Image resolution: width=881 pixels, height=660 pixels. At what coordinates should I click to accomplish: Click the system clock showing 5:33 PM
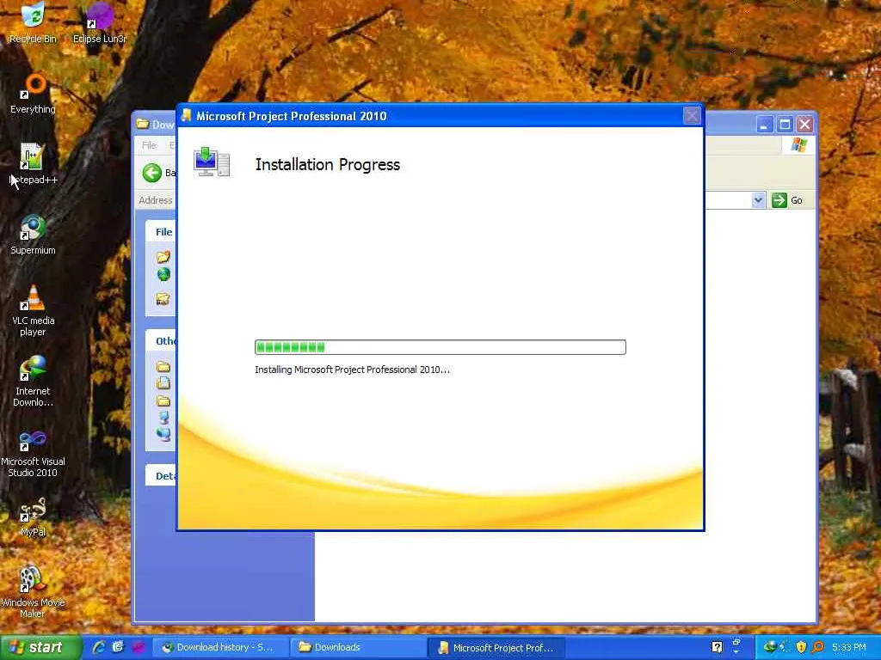pyautogui.click(x=849, y=648)
